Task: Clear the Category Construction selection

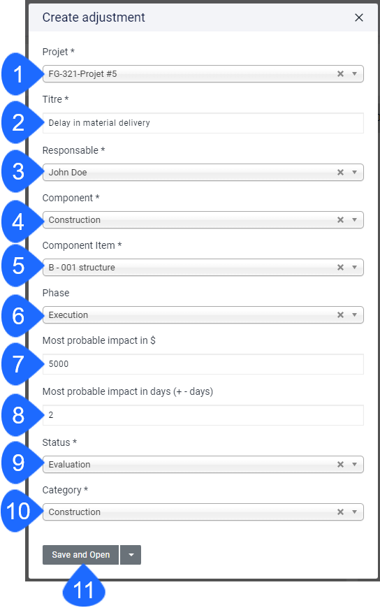Action: pyautogui.click(x=340, y=512)
